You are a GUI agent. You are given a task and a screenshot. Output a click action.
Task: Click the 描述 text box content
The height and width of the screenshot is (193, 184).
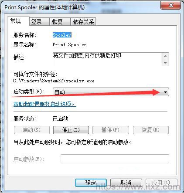(107, 59)
